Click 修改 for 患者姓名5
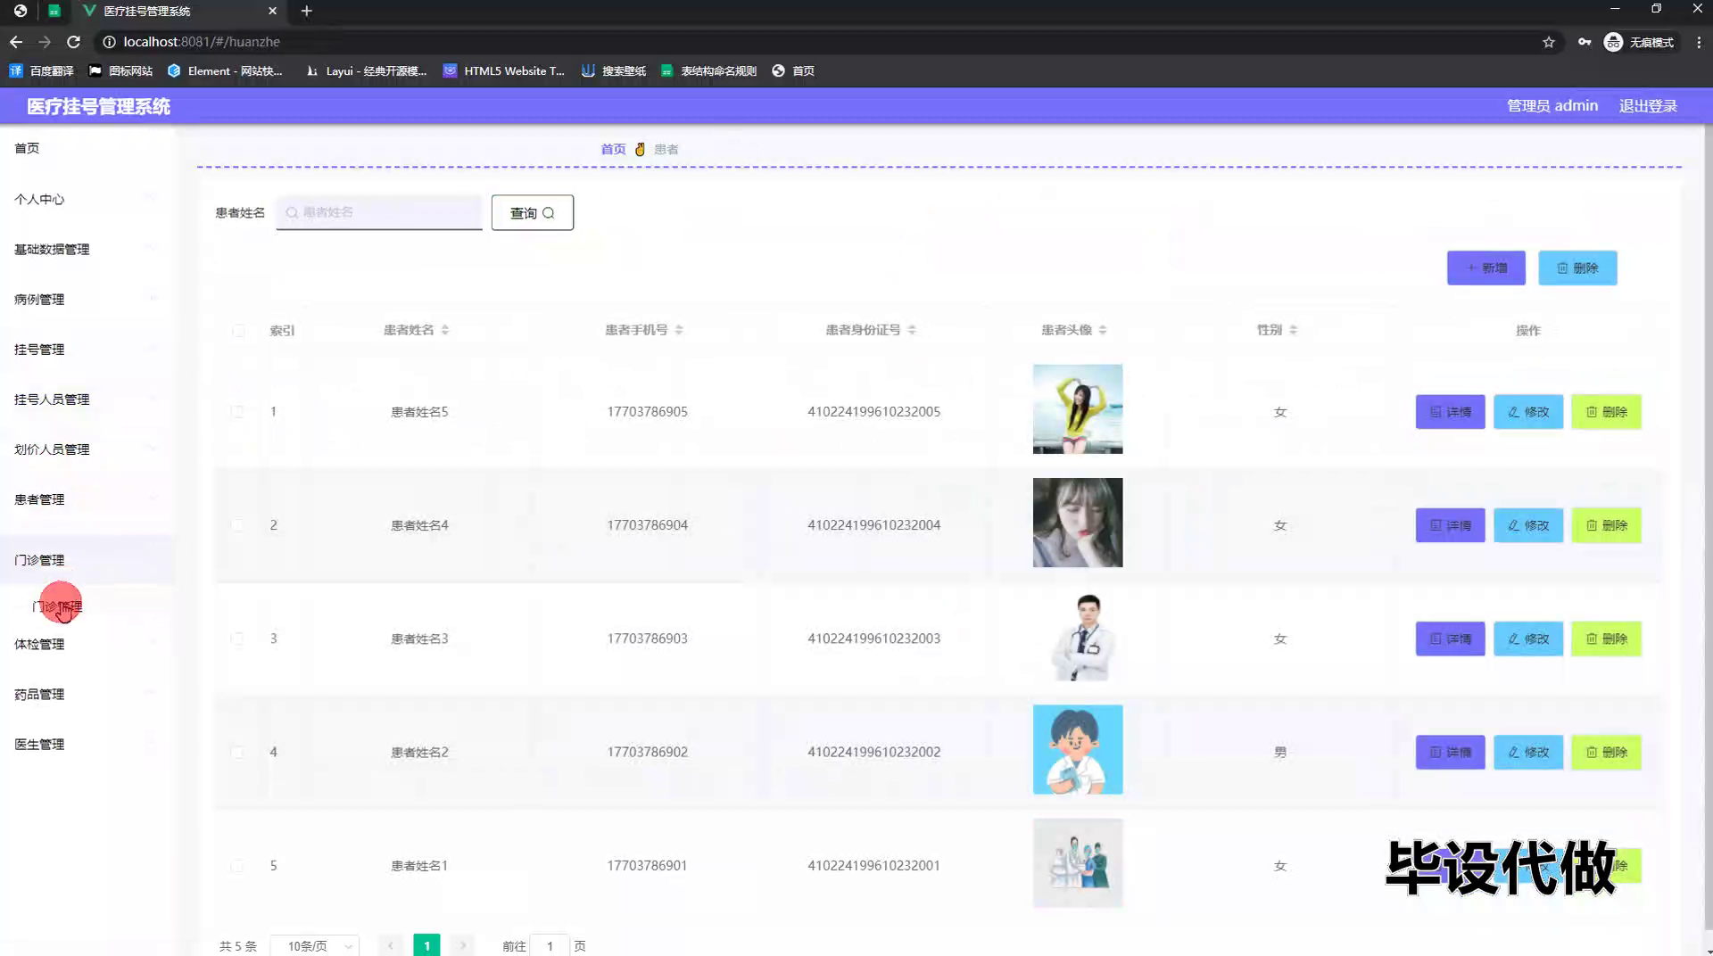 click(x=1528, y=412)
